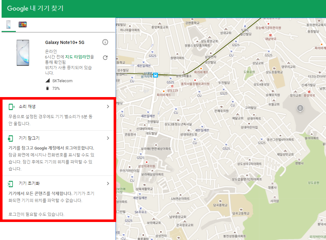Click the 온라인 status text
Image resolution: width=326 pixels, height=240 pixels.
tap(51, 51)
